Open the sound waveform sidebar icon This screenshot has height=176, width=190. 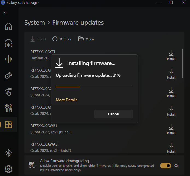pyautogui.click(x=8, y=59)
